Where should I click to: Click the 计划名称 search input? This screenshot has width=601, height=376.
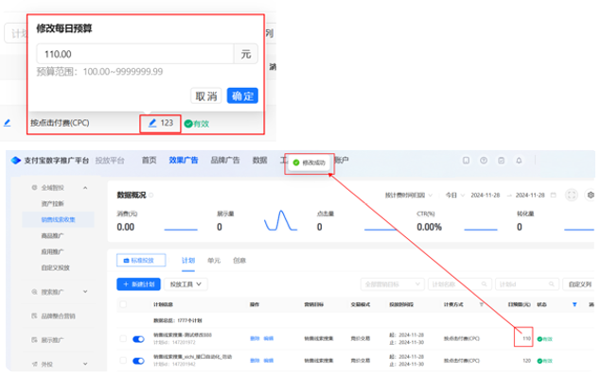[460, 284]
